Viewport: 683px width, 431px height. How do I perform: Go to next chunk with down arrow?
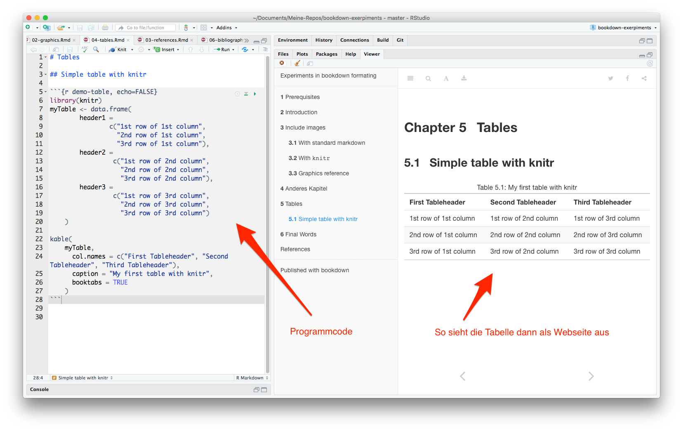point(202,49)
